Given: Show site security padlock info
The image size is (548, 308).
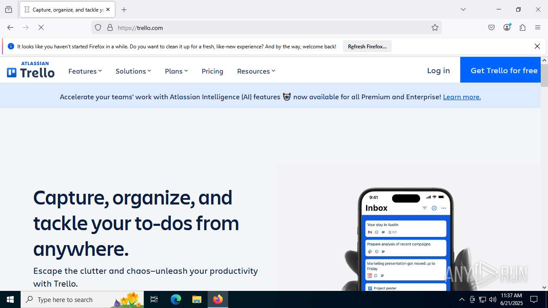Looking at the screenshot, I should click(110, 27).
